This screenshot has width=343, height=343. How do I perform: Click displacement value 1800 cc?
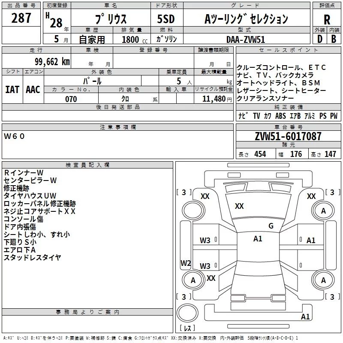tap(135, 39)
